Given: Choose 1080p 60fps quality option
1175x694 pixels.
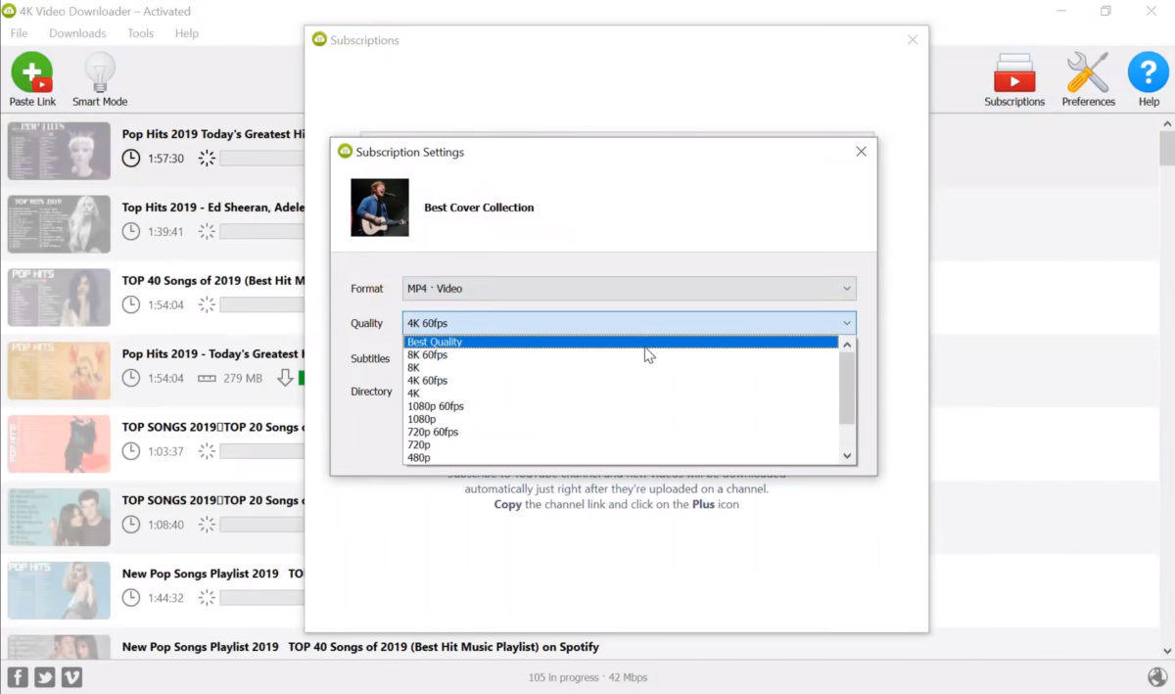Looking at the screenshot, I should (436, 406).
